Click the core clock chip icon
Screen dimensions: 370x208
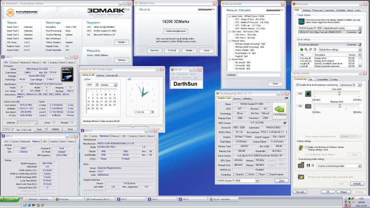click(x=308, y=94)
